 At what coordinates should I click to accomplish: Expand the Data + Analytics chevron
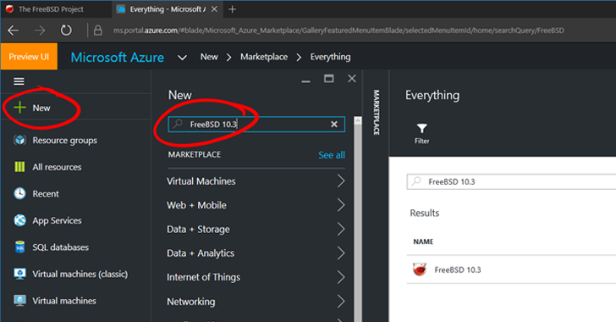pyautogui.click(x=341, y=253)
